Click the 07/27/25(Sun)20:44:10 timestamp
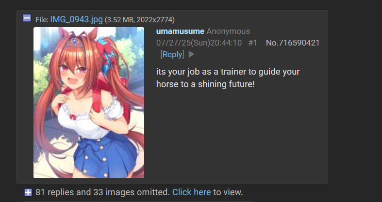Screen dimensions: 382x202 pos(199,43)
